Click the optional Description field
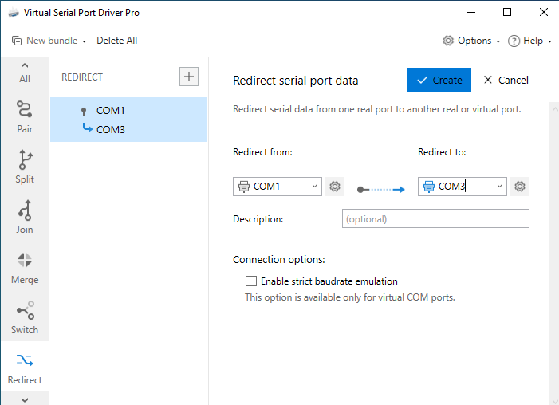The image size is (559, 405). tap(435, 218)
